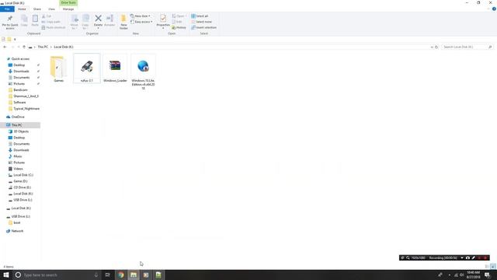Click the Bandicam pencil drawing icon
This screenshot has height=280, width=497.
pyautogui.click(x=473, y=257)
